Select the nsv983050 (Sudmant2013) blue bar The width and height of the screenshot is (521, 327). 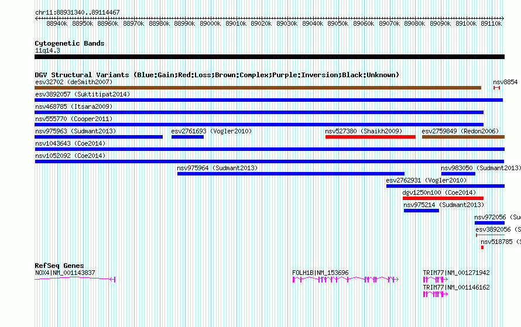coord(458,174)
